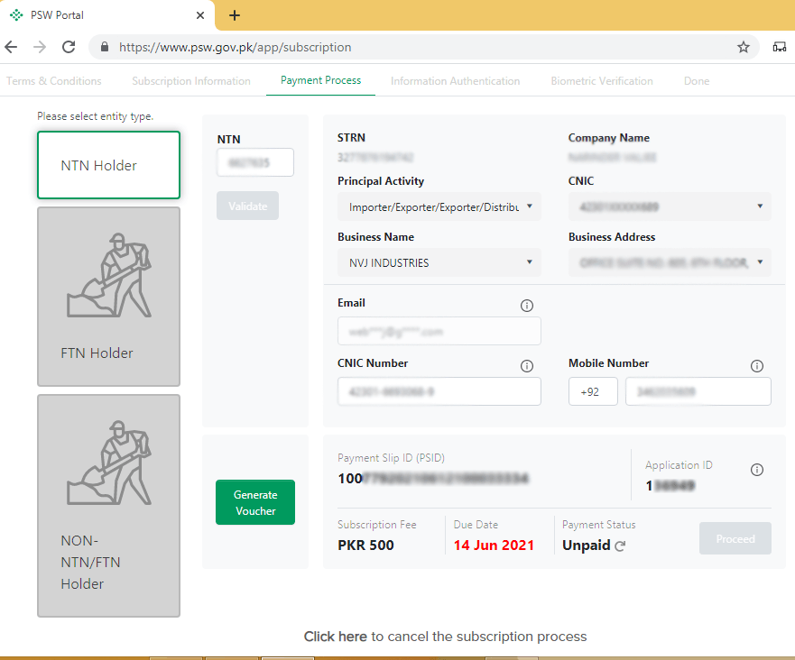Click the Application ID value
This screenshot has width=795, height=660.
point(670,486)
